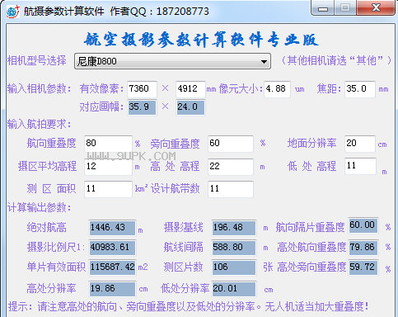
Task: Click the 单片有效面积 output 115687.42
Action: click(113, 267)
